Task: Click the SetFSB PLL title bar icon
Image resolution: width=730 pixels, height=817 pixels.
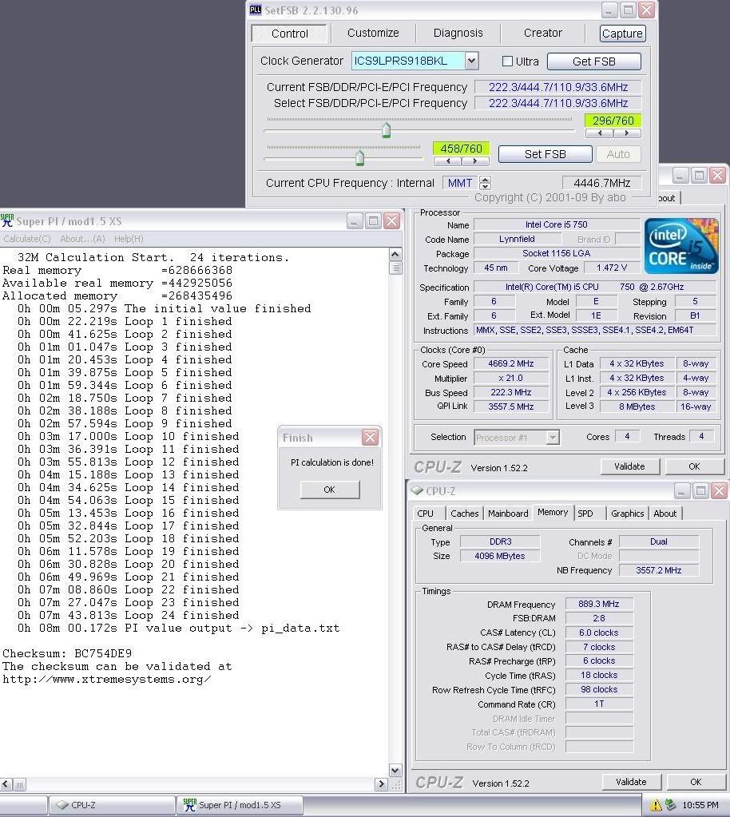Action: point(256,10)
